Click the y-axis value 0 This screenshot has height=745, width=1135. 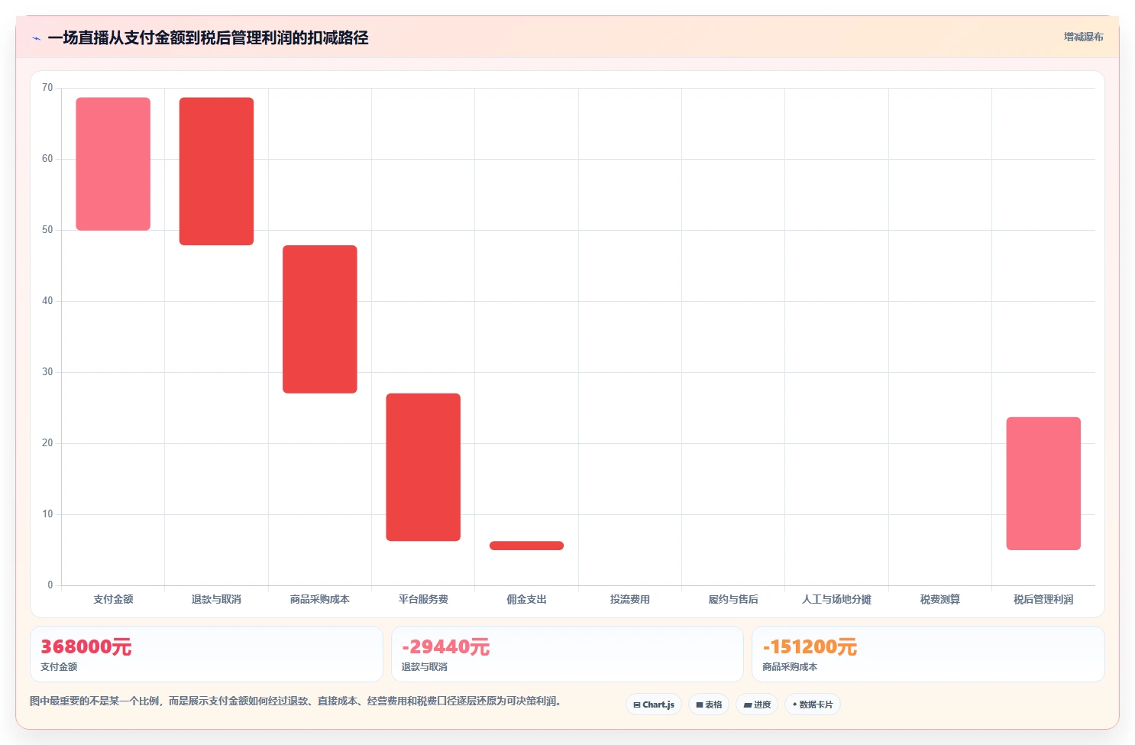[x=50, y=585]
